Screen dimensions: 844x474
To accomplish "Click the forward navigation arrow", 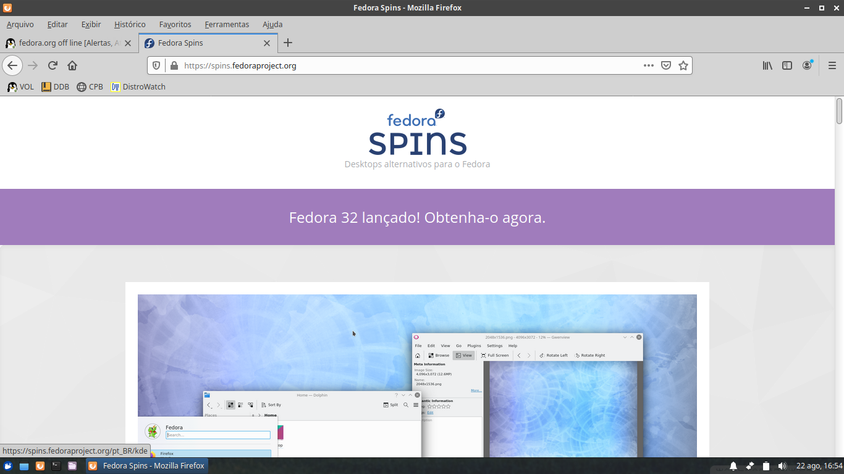I will 33,65.
